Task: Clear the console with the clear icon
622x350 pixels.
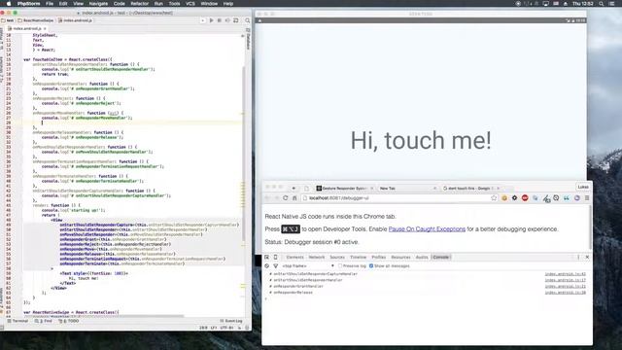Action: (x=267, y=265)
